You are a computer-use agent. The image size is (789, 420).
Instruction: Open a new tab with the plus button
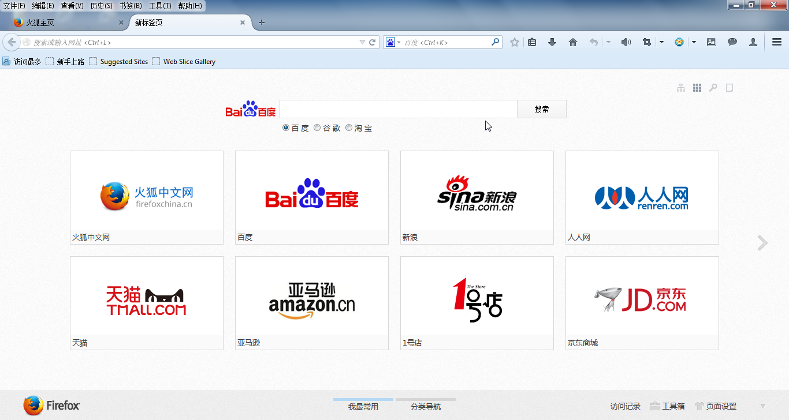click(262, 22)
